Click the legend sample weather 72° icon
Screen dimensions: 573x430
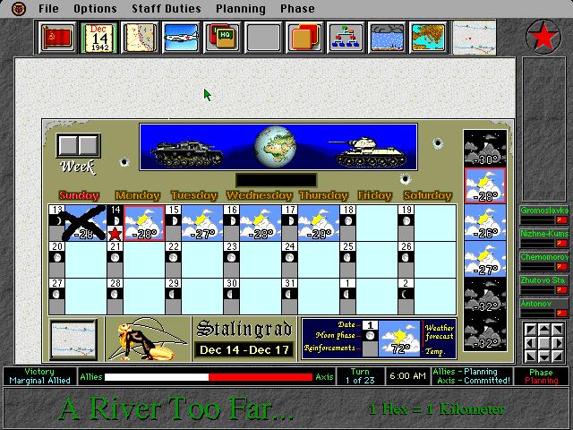point(399,339)
